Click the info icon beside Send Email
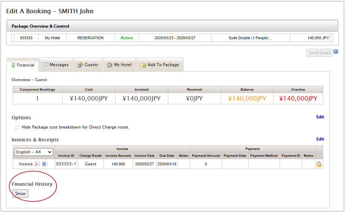This screenshot has height=212, width=345. point(336,52)
